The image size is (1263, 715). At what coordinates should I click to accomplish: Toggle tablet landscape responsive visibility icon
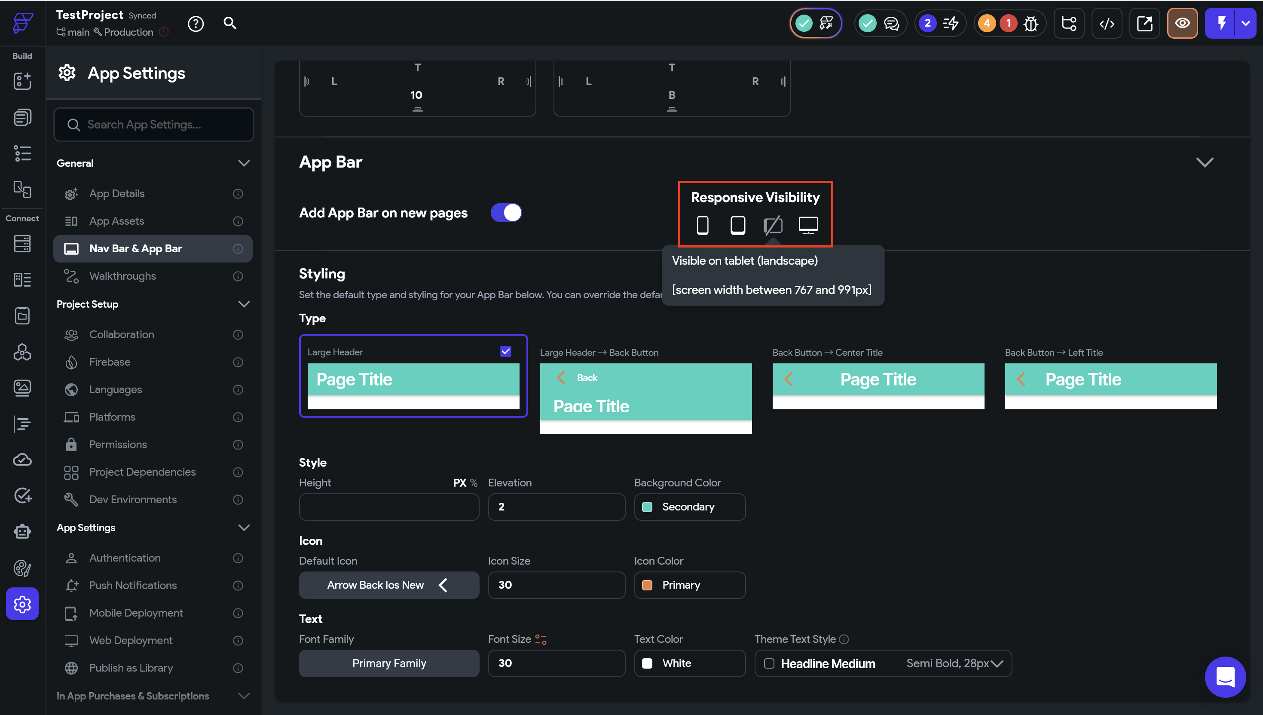772,226
